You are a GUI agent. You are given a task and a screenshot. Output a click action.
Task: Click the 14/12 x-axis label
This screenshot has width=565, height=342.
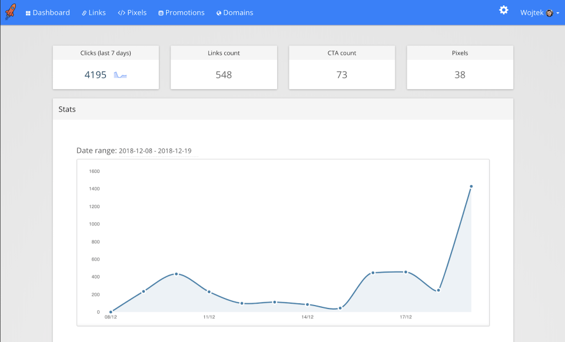pyautogui.click(x=307, y=317)
